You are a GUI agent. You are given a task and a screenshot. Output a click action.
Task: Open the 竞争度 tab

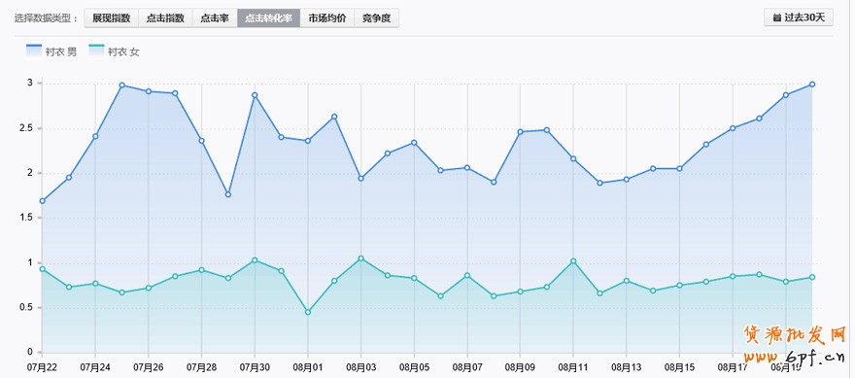(376, 18)
